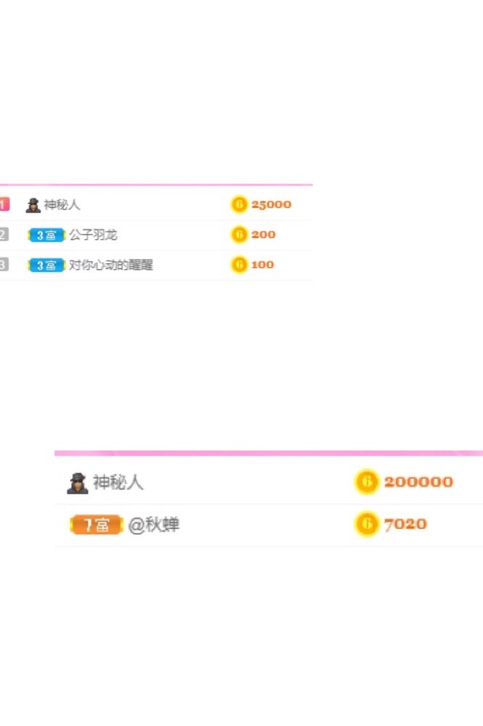
Task: Open the @秋蝉 user name
Action: click(x=154, y=525)
